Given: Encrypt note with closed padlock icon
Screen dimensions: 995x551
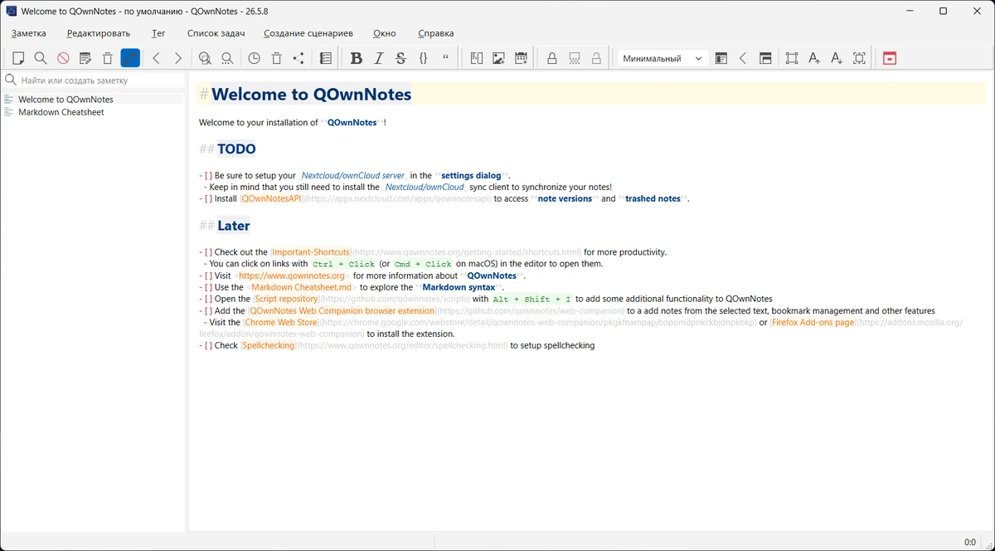Looking at the screenshot, I should click(x=551, y=58).
